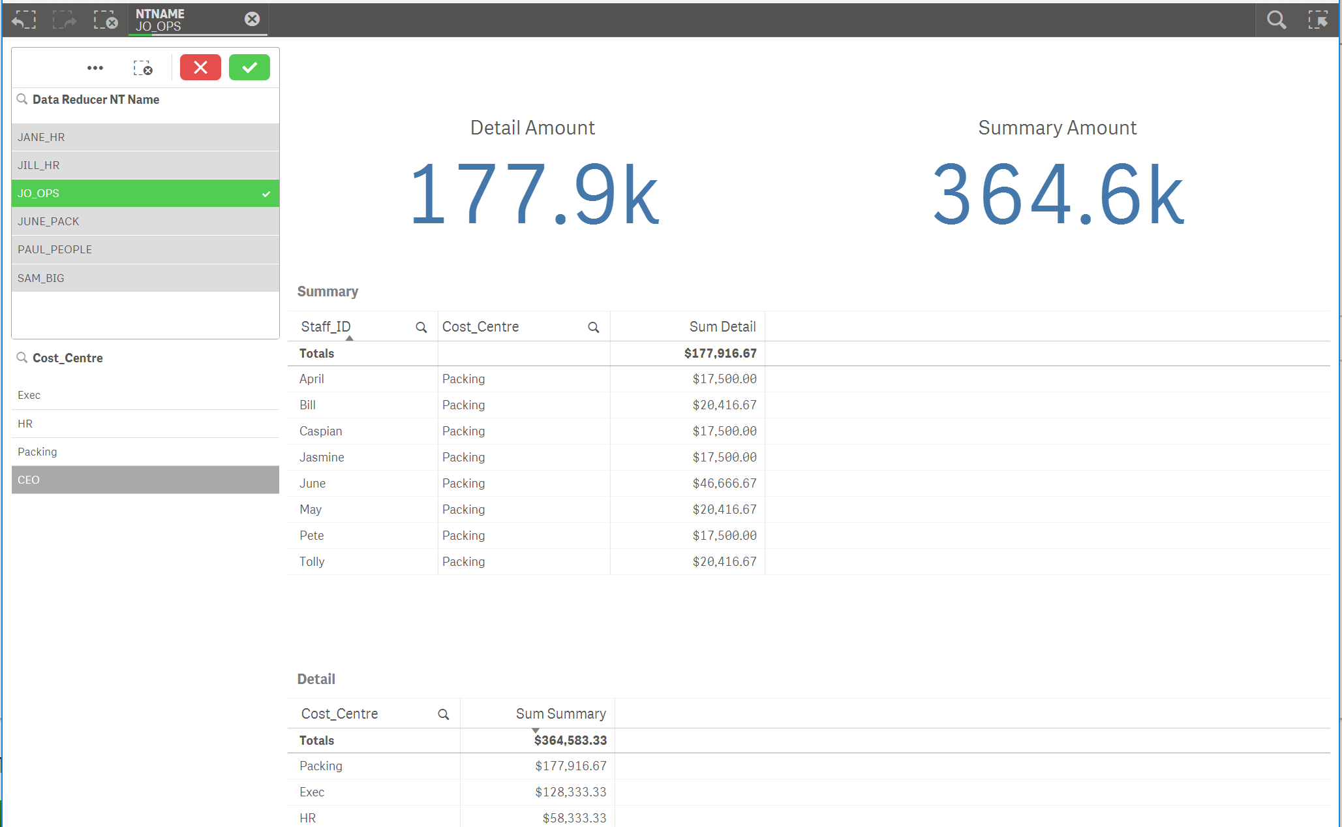
Task: Select PAUL_PEOPLE in listbox
Action: coord(145,249)
